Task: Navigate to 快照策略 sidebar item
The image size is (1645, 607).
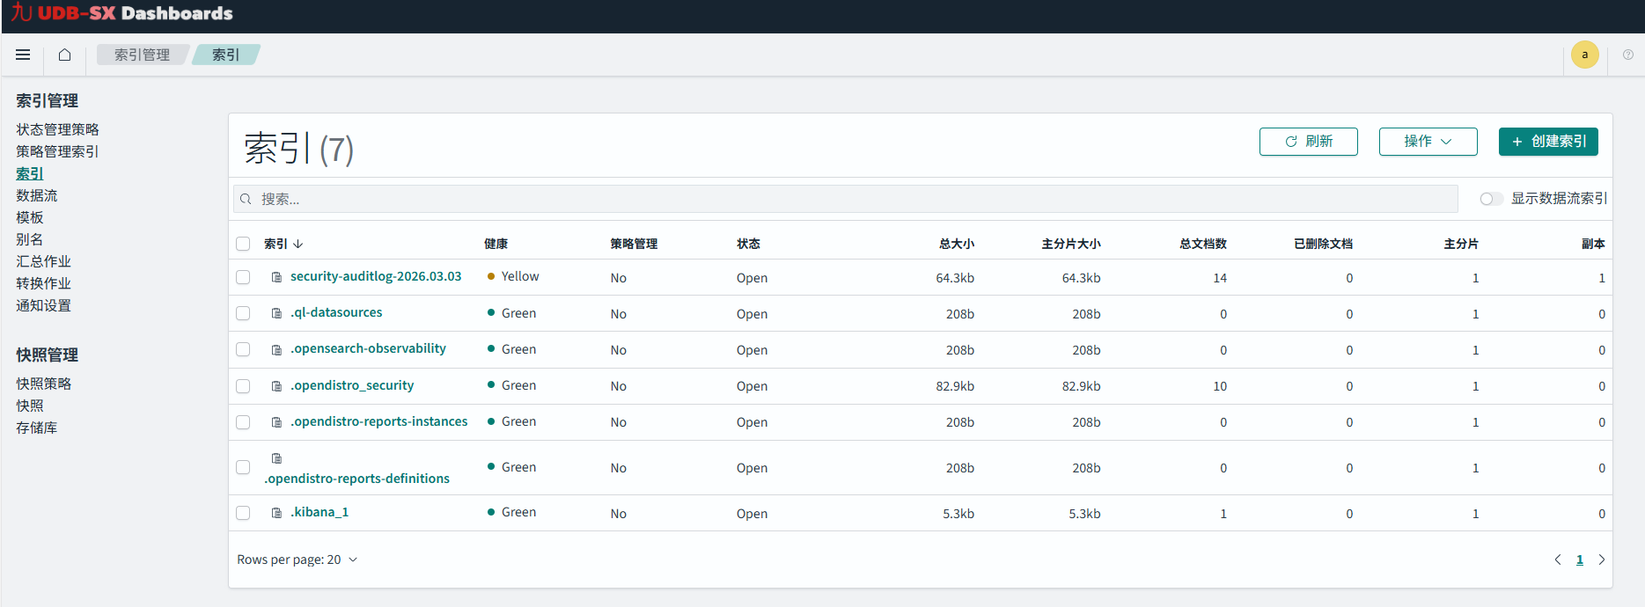Action: tap(43, 384)
